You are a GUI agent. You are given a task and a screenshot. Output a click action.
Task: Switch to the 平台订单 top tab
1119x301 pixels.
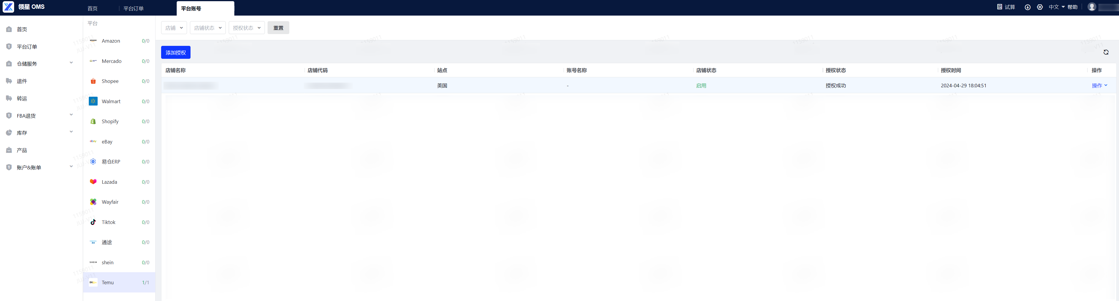click(x=133, y=9)
